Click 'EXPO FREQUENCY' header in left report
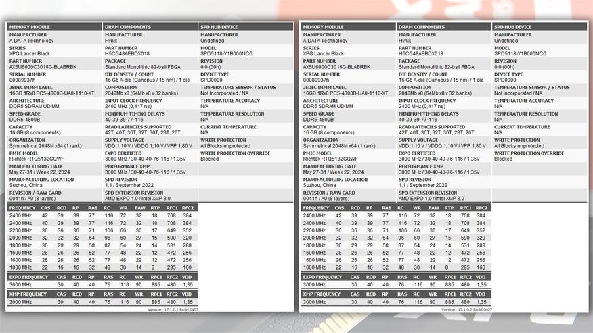The image size is (593, 333). click(28, 277)
